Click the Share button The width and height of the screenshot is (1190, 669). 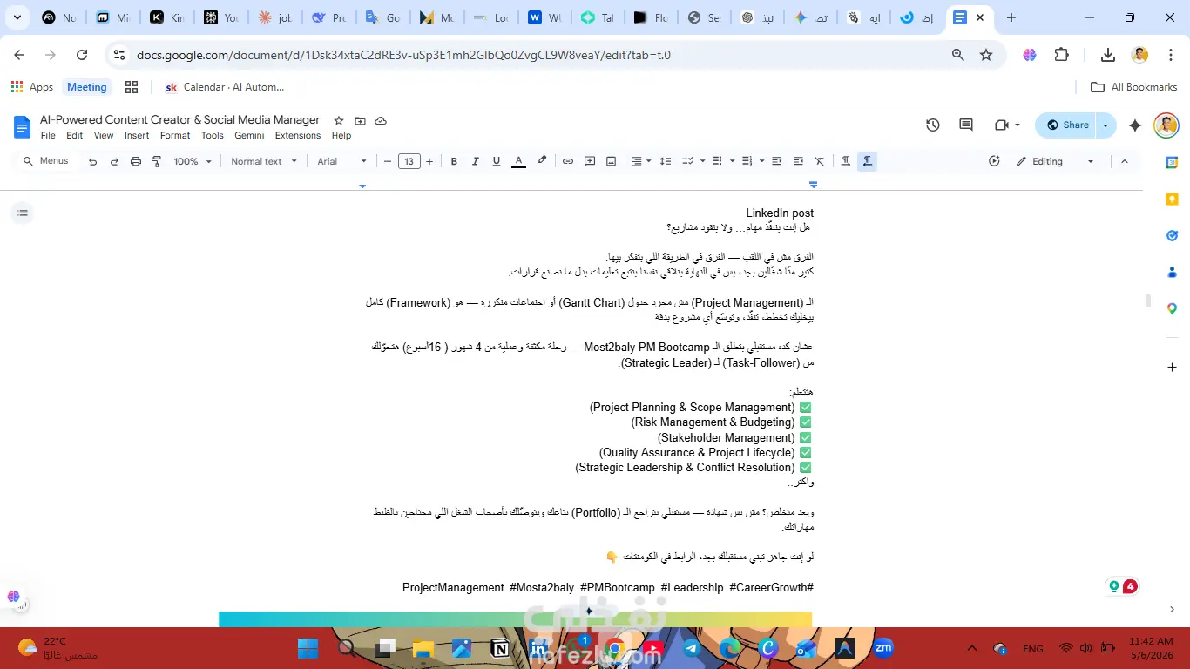pos(1066,125)
